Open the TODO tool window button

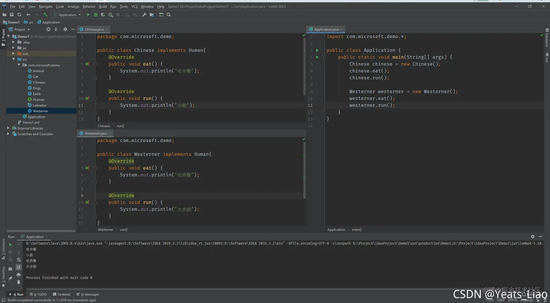click(x=38, y=294)
